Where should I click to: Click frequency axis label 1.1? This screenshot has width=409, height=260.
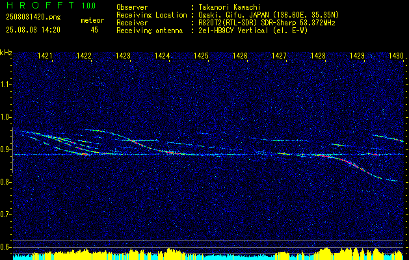click(5, 84)
